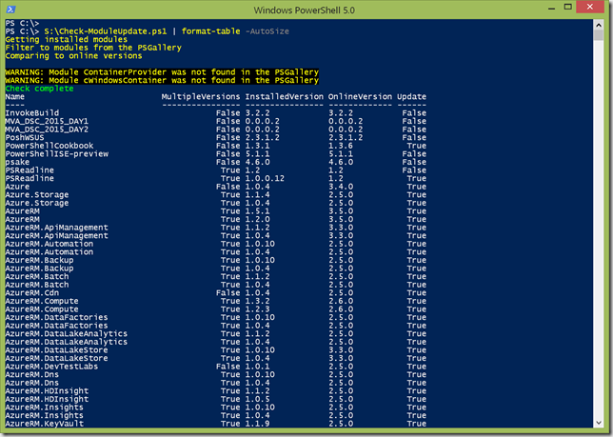
Task: Click the 'InvokeBuild' module name
Action: (32, 113)
